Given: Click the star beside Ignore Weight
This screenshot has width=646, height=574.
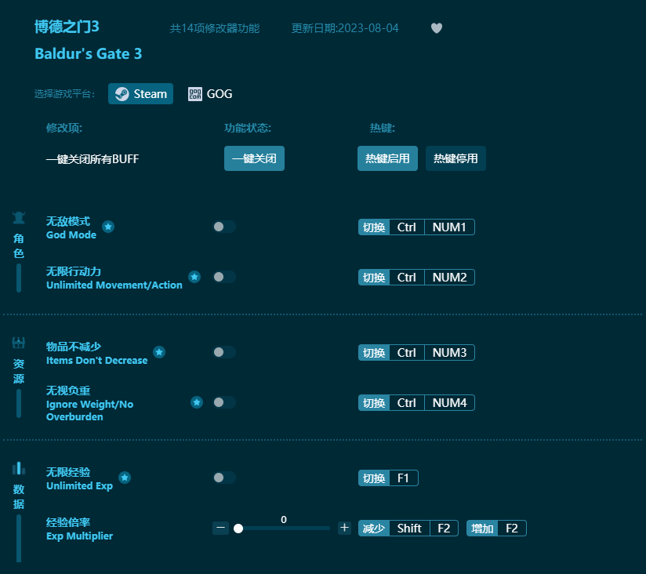Looking at the screenshot, I should pyautogui.click(x=197, y=401).
